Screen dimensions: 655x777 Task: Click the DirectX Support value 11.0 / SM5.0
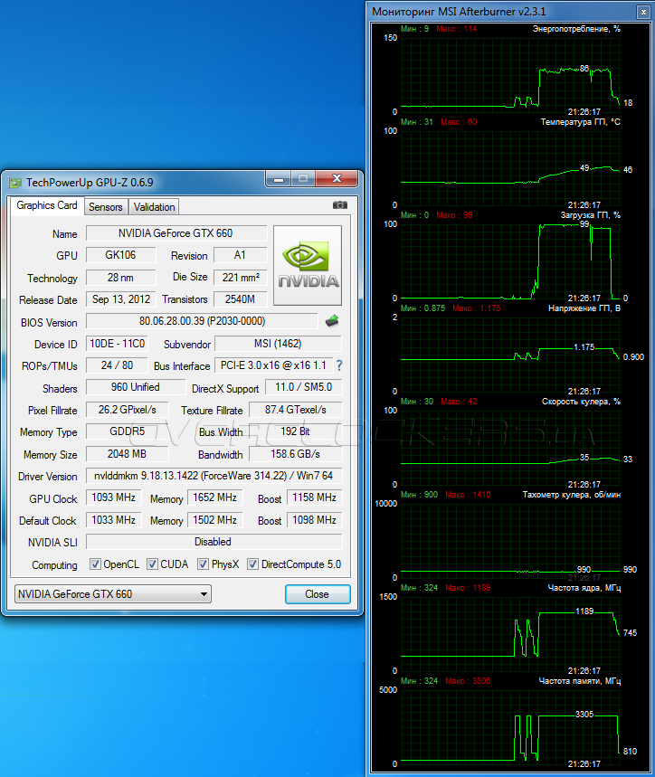pos(304,387)
